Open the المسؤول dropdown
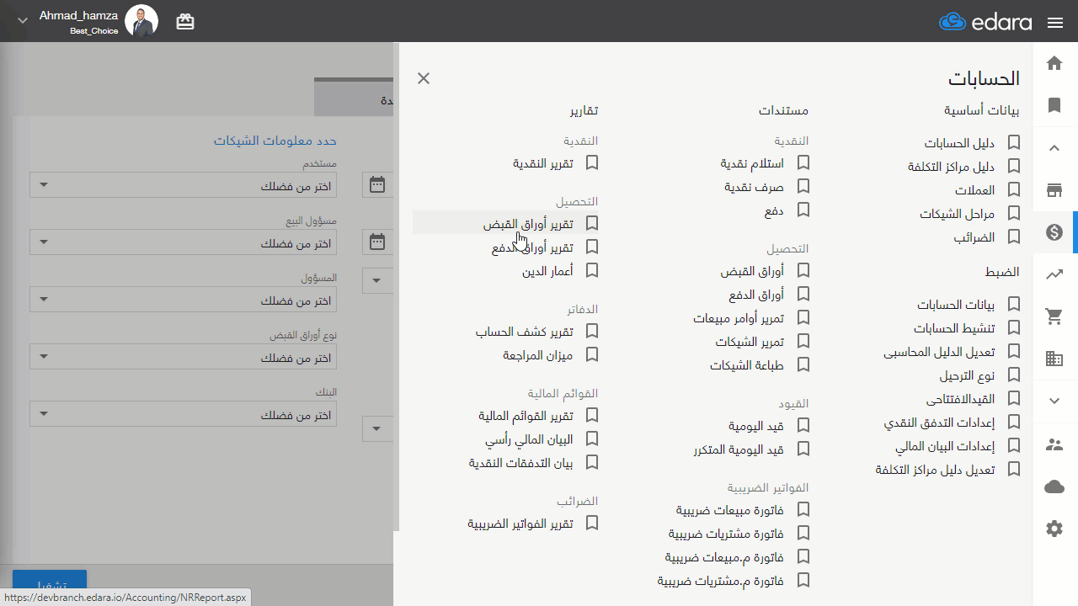The width and height of the screenshot is (1078, 606). 183,300
